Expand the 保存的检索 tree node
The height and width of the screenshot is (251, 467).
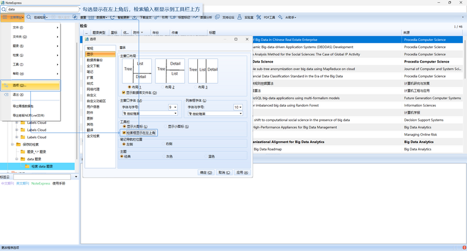12,144
